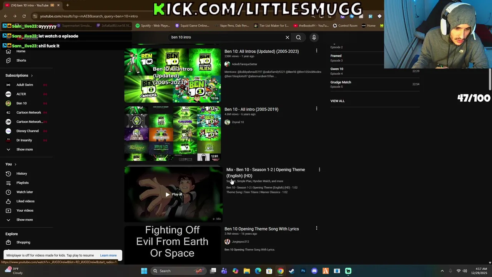The height and width of the screenshot is (277, 492).
Task: Open Zeynal 10 channel avatar
Action: [x=227, y=122]
